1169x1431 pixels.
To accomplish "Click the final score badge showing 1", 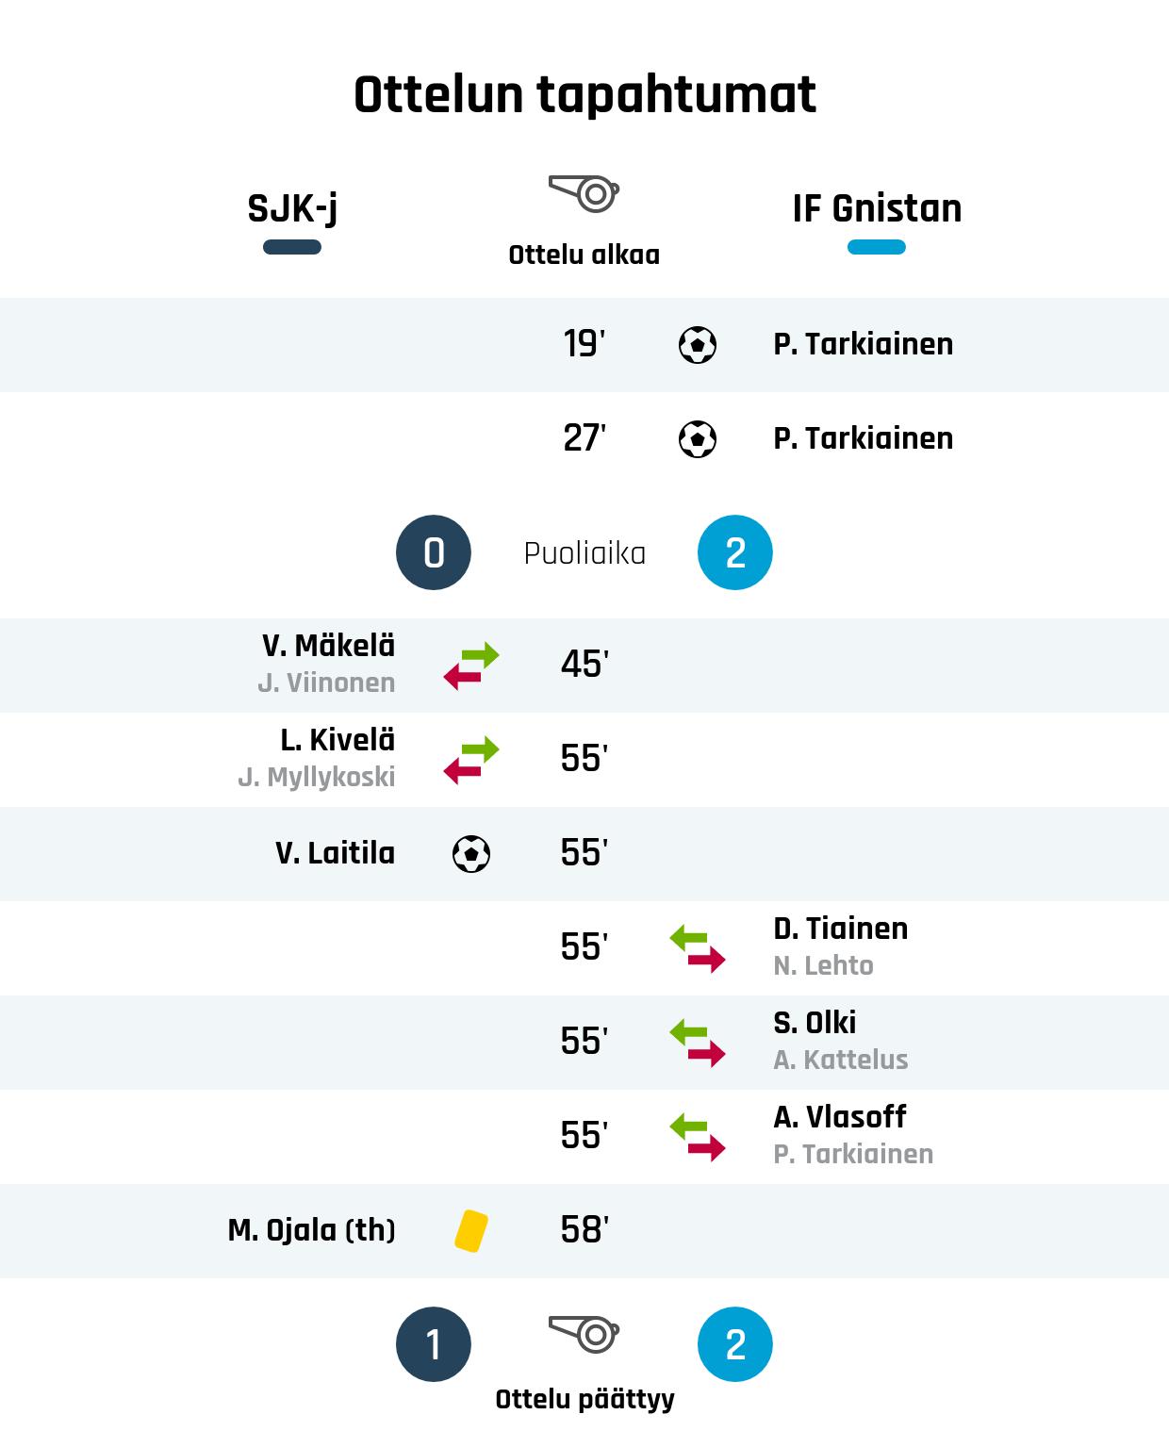I will pyautogui.click(x=434, y=1344).
